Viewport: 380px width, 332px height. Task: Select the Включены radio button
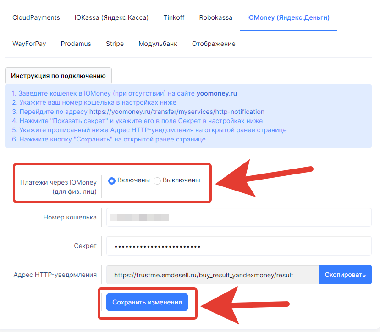tap(112, 181)
